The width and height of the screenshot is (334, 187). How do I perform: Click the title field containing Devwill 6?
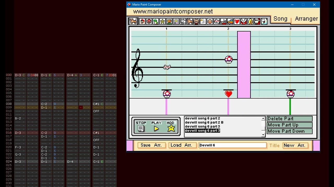tap(232, 145)
